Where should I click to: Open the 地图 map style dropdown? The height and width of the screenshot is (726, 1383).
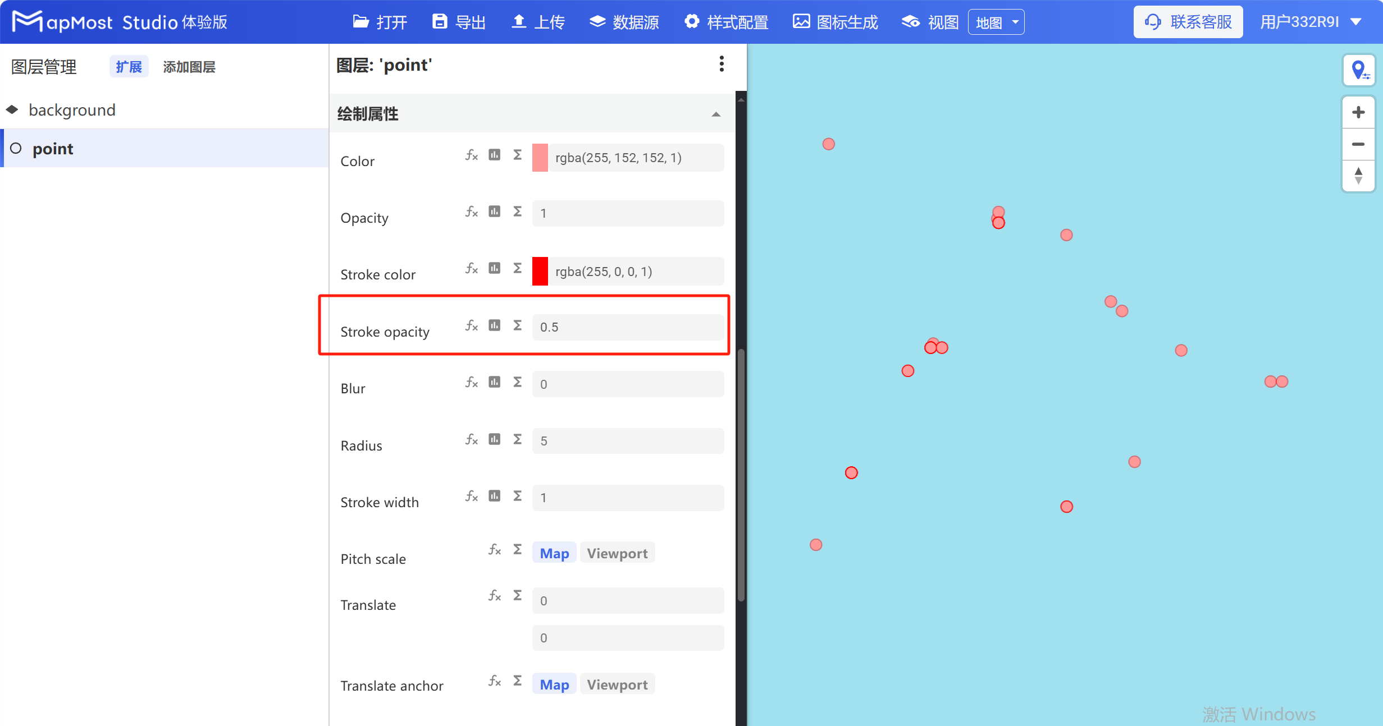pos(996,22)
